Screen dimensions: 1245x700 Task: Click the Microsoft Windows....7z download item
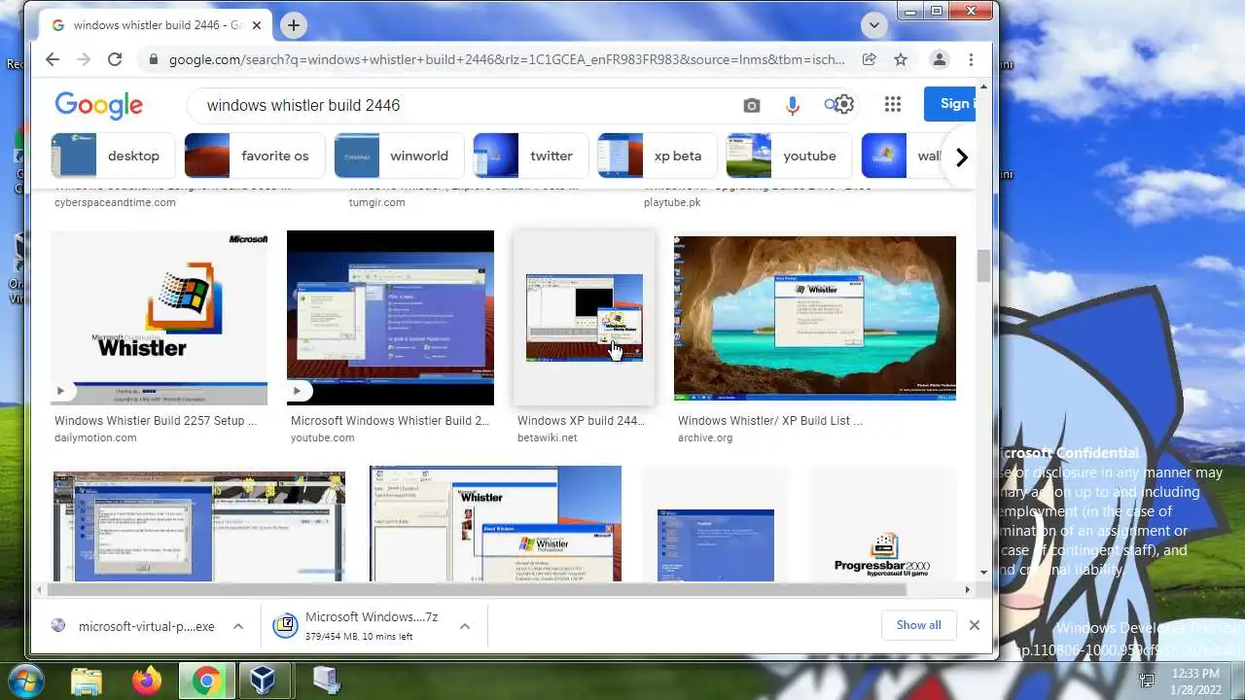coord(357,626)
